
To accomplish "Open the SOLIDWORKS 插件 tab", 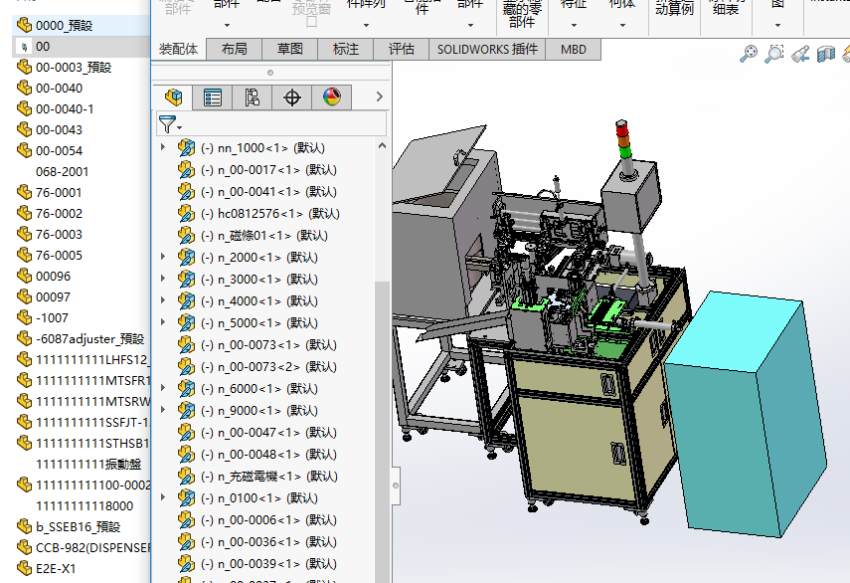I will [x=487, y=49].
